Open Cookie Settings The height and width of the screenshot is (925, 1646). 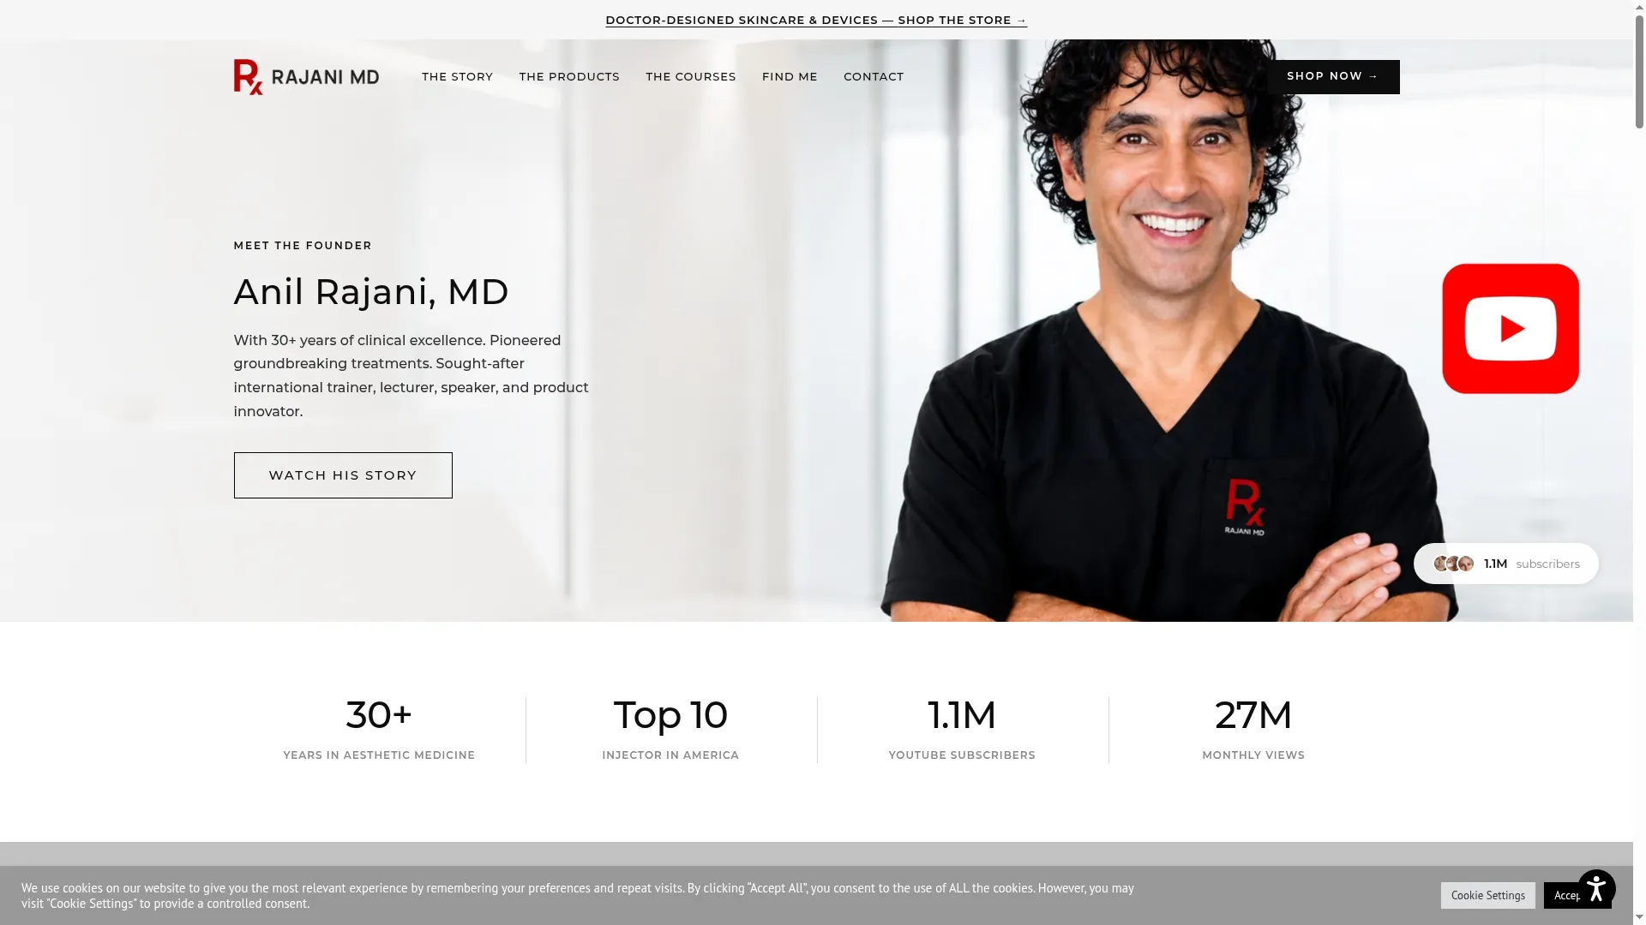(x=1488, y=895)
